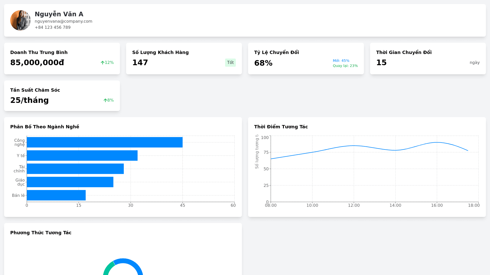Screen dimensions: 490x275
Task: Click the green up arrow beside 12%
Action: tap(103, 63)
